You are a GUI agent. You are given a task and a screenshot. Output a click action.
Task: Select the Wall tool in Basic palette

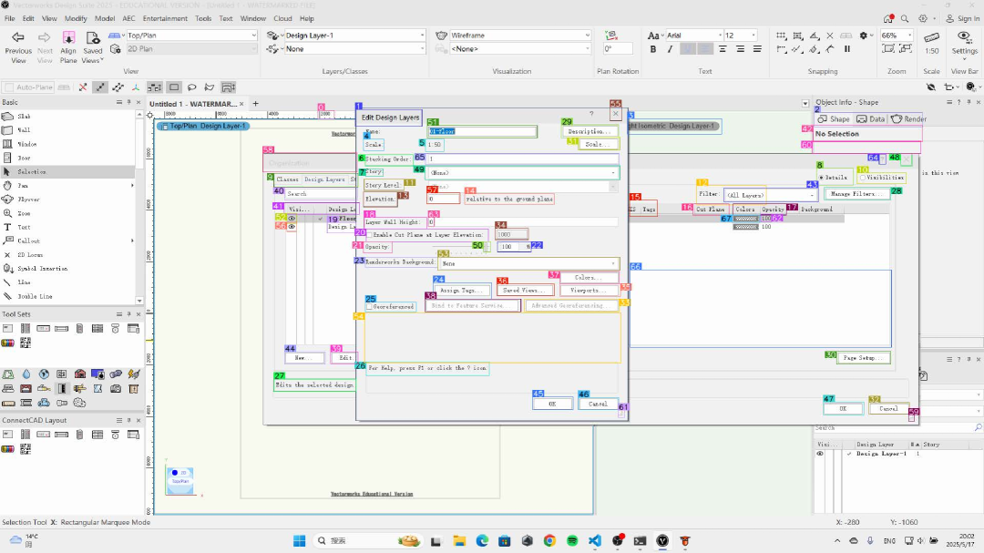coord(24,130)
